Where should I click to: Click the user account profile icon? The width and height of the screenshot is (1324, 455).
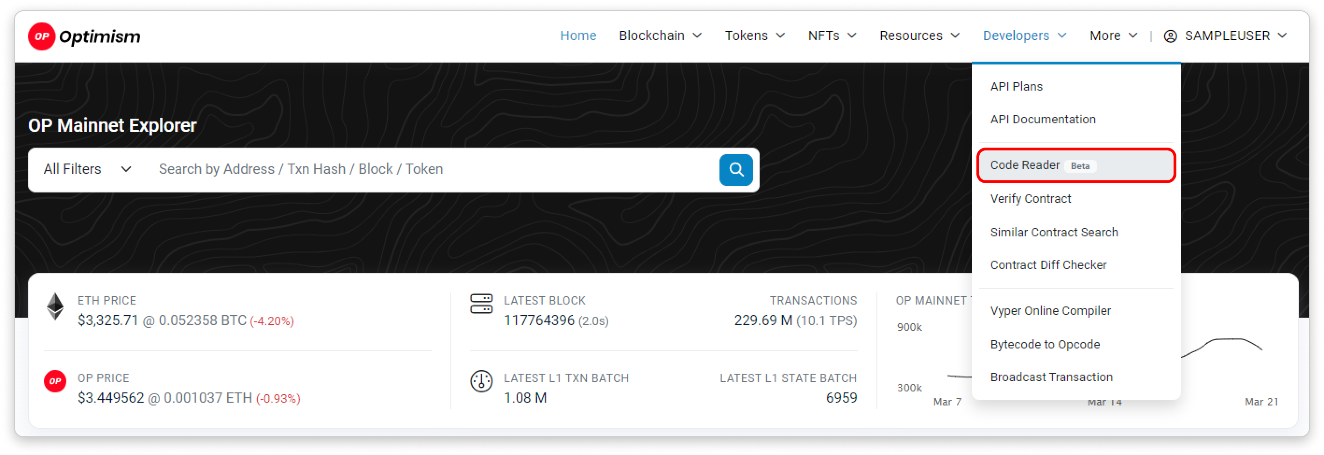pos(1170,36)
